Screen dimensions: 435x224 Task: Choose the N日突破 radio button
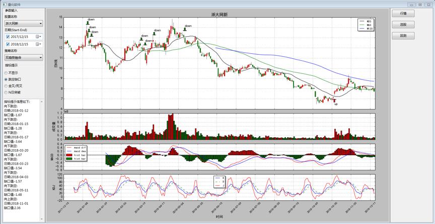[x=6, y=92]
